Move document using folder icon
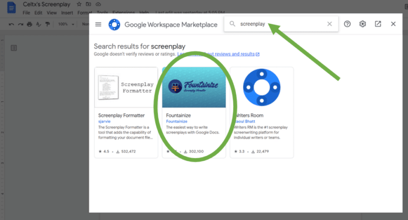Image resolution: width=408 pixels, height=220 pixels. [x=89, y=4]
